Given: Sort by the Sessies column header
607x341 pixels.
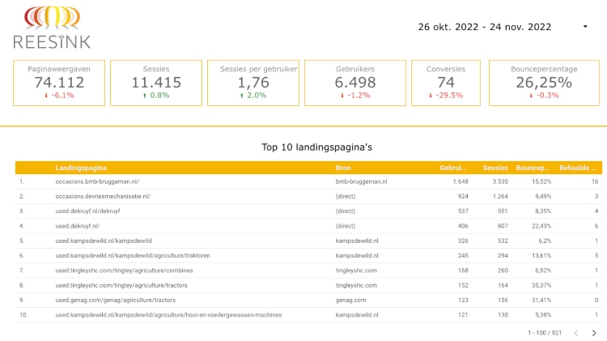Looking at the screenshot, I should (495, 168).
